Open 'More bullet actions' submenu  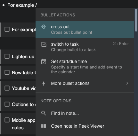click(x=85, y=83)
